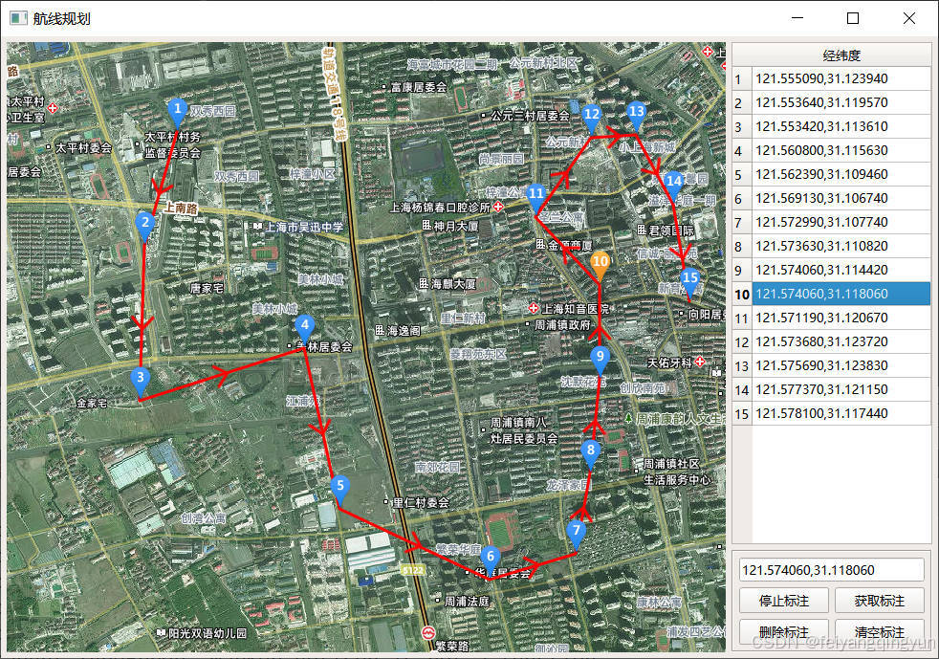Select row 121.572990,31.107740

[x=841, y=222]
